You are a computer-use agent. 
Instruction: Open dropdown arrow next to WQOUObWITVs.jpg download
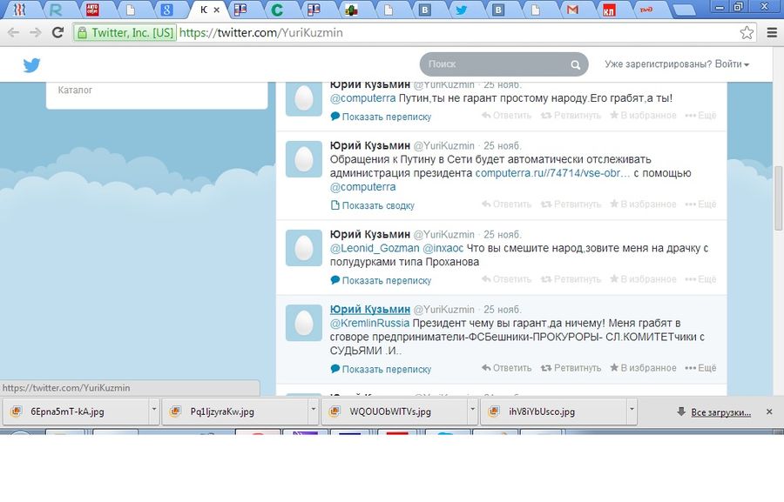[x=471, y=412]
